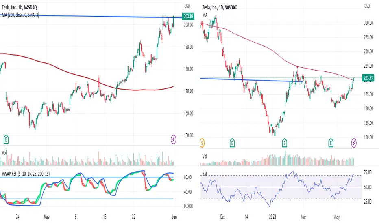Click the '75.00' RSI scale label
379x223 pixels.
[x=368, y=172]
